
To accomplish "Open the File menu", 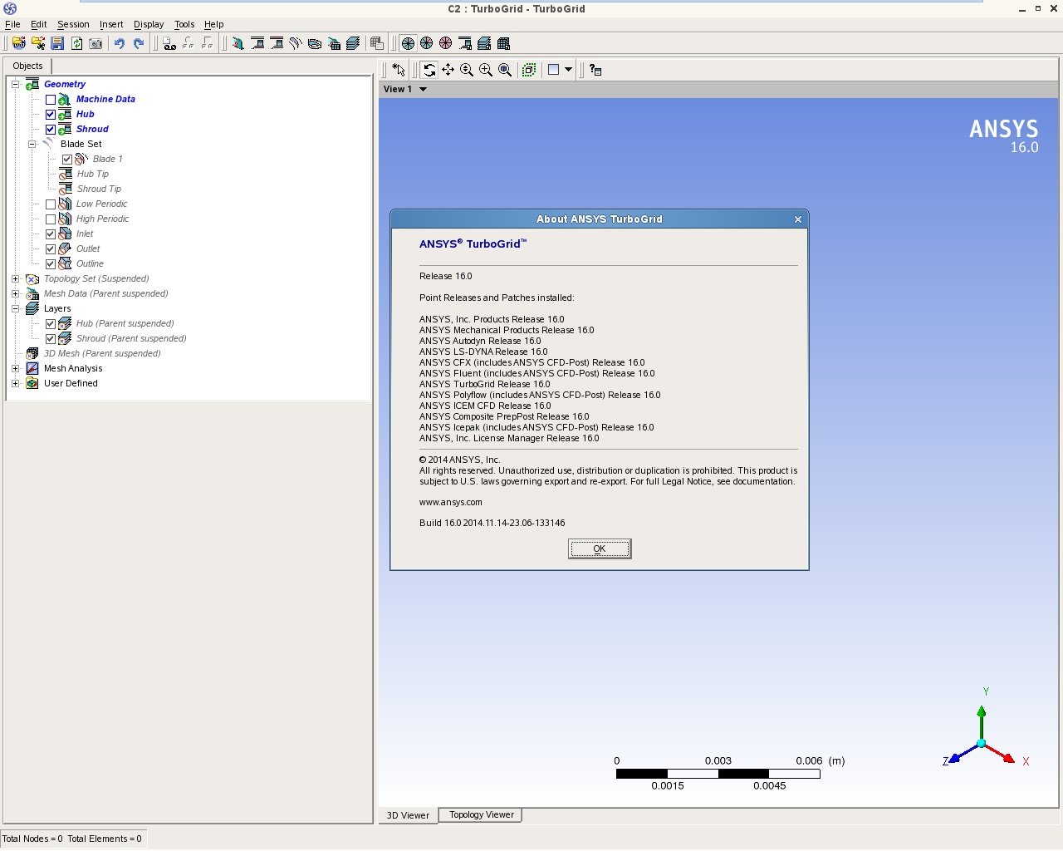I will pos(12,24).
